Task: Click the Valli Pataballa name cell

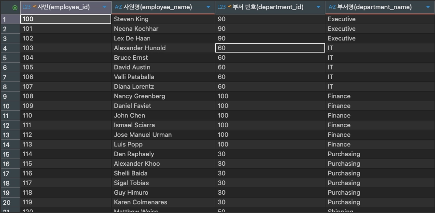Action: click(x=163, y=77)
